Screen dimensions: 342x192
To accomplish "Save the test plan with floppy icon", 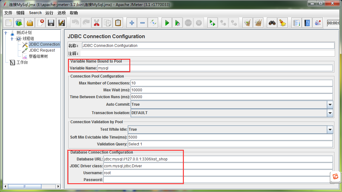I will tap(51, 23).
